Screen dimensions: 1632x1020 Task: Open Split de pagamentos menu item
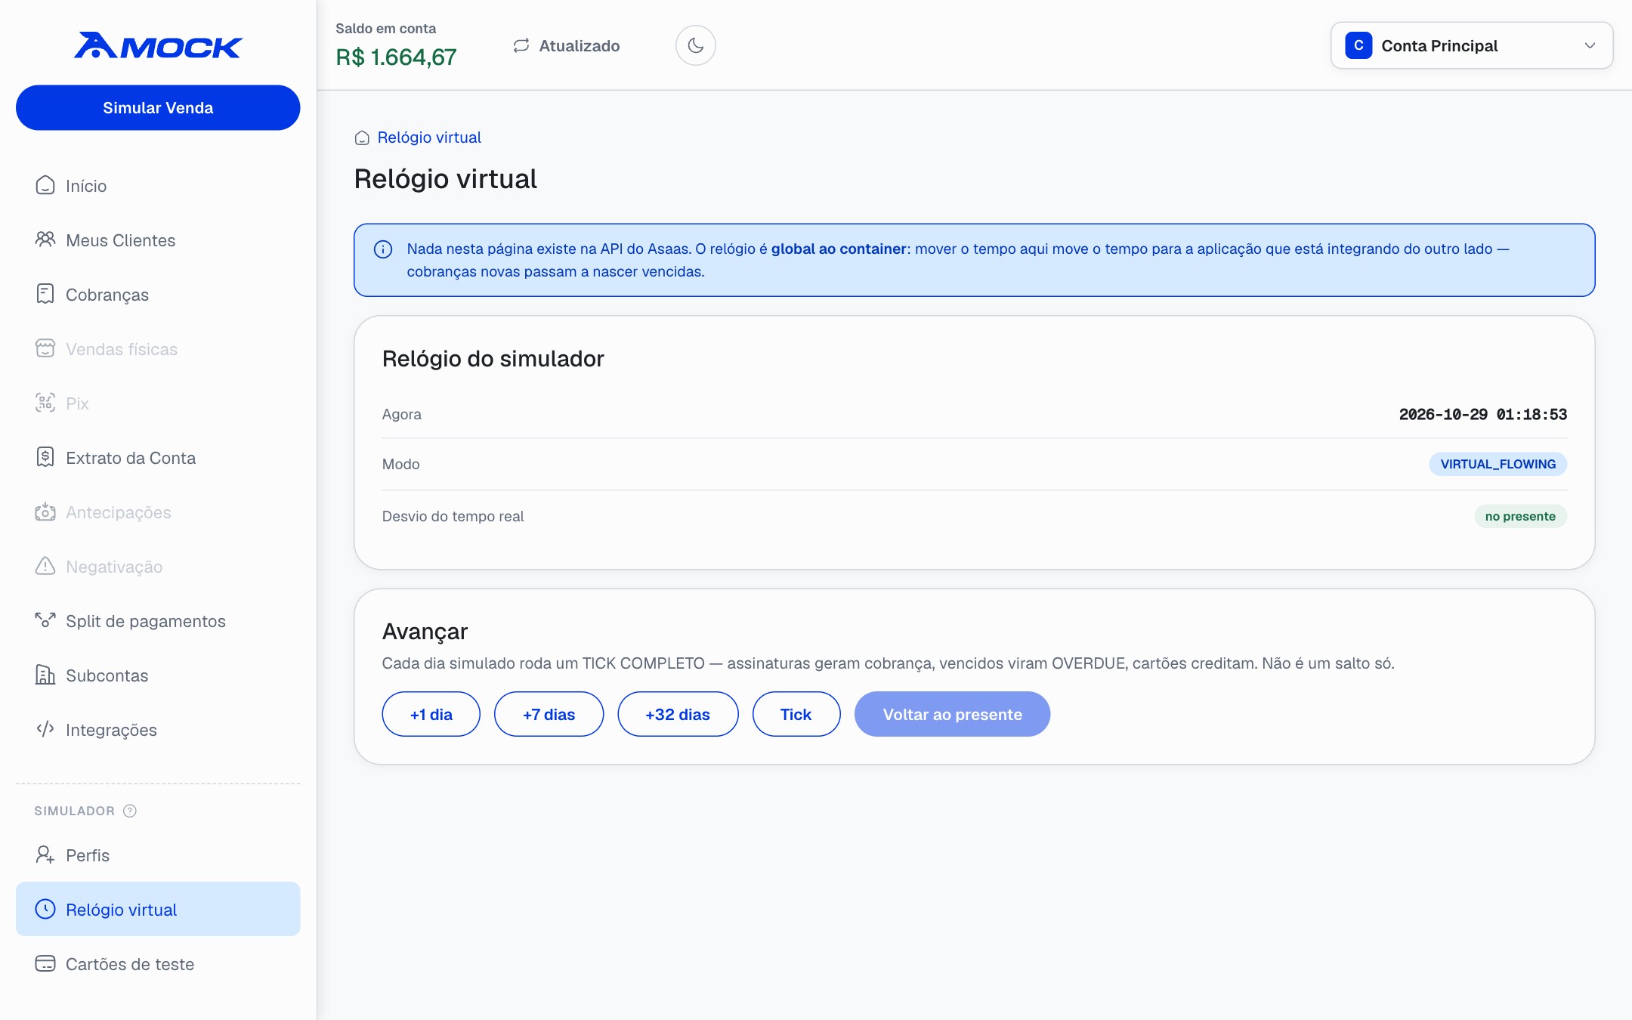[x=158, y=621]
